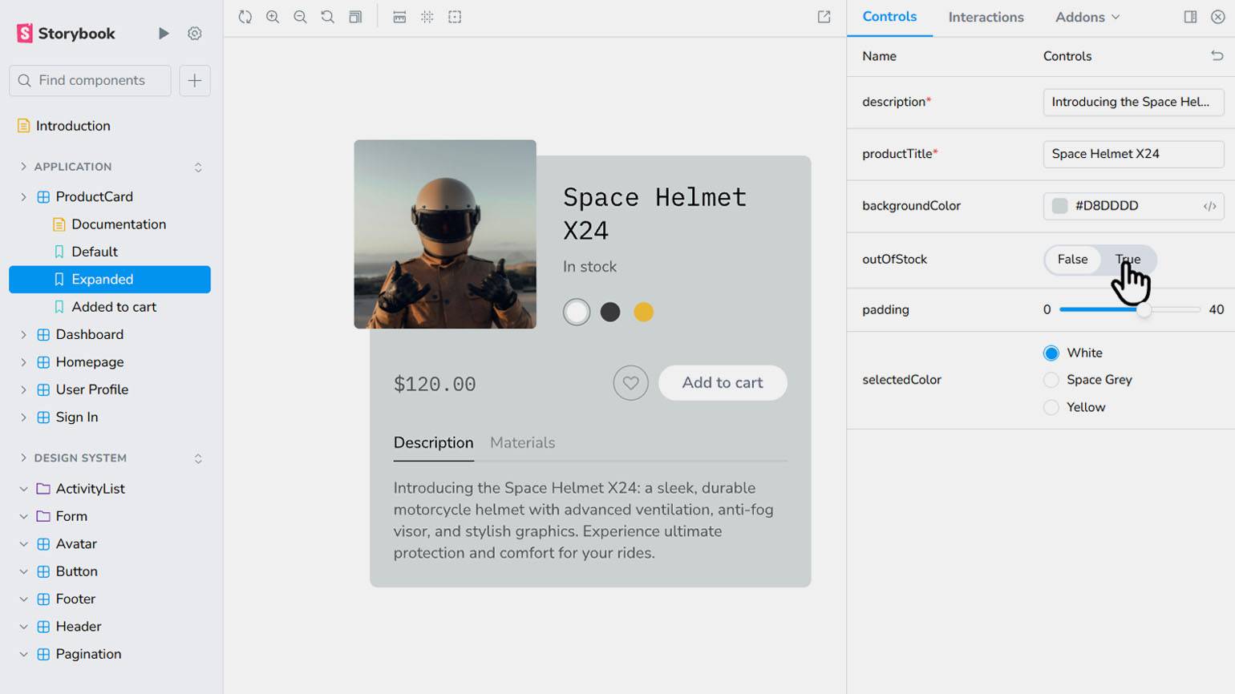Toggle expand-all arrows next to APPLICATION
Screen dimensions: 1235x694
198,167
